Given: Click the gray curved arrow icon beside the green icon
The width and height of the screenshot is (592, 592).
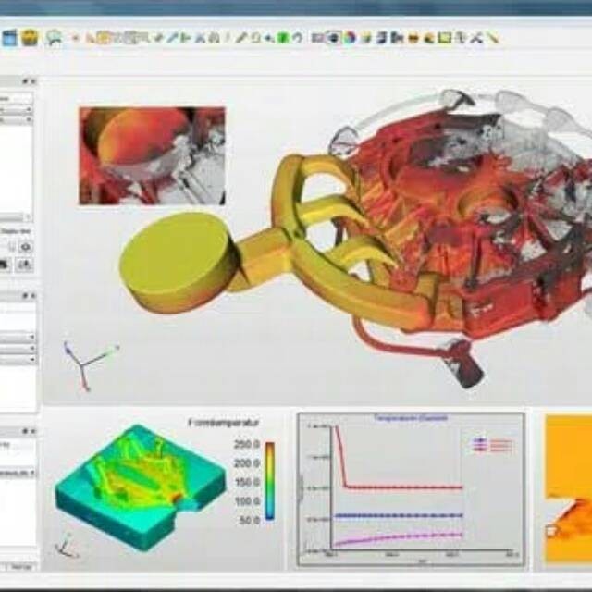Looking at the screenshot, I should tap(297, 38).
